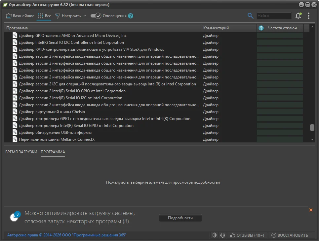Viewport: 319px width, 241px height.
Task: Select Перечислитель шины Mellanox ConnectX row
Action: click(154, 139)
